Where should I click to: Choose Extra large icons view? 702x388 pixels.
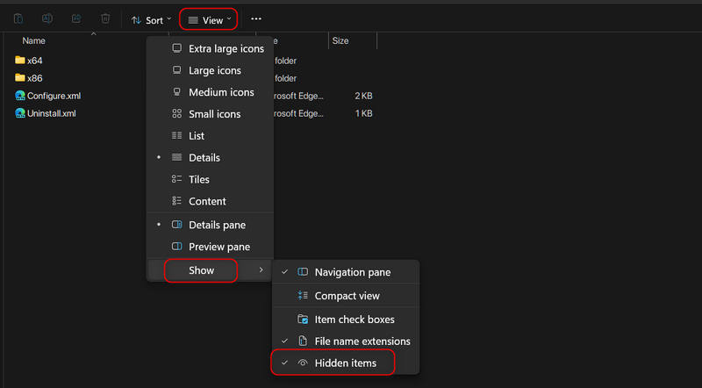click(211, 49)
